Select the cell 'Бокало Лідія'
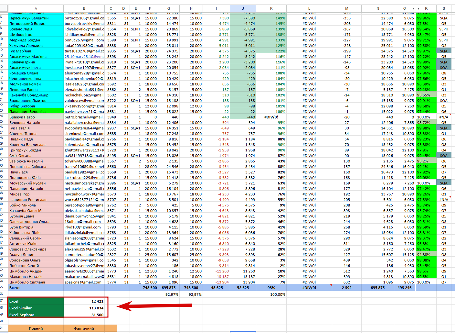The height and width of the screenshot is (333, 455). click(x=36, y=29)
